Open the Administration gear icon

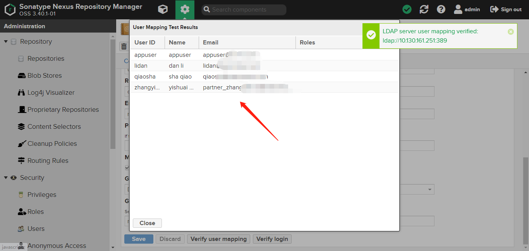pyautogui.click(x=185, y=9)
